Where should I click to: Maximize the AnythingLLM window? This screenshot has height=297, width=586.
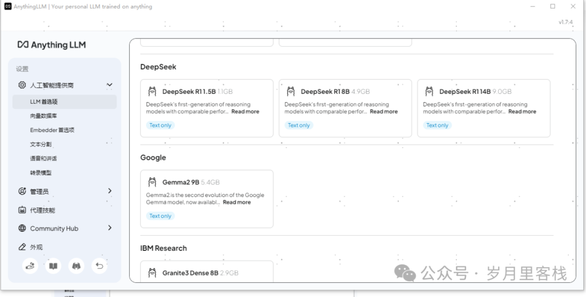pyautogui.click(x=553, y=7)
